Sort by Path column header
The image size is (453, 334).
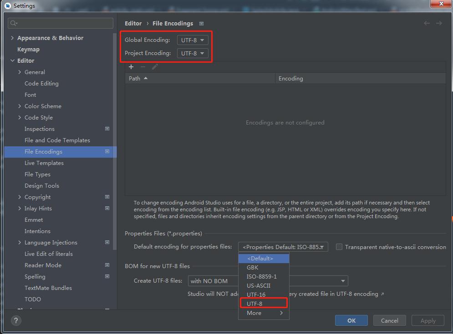click(x=200, y=79)
